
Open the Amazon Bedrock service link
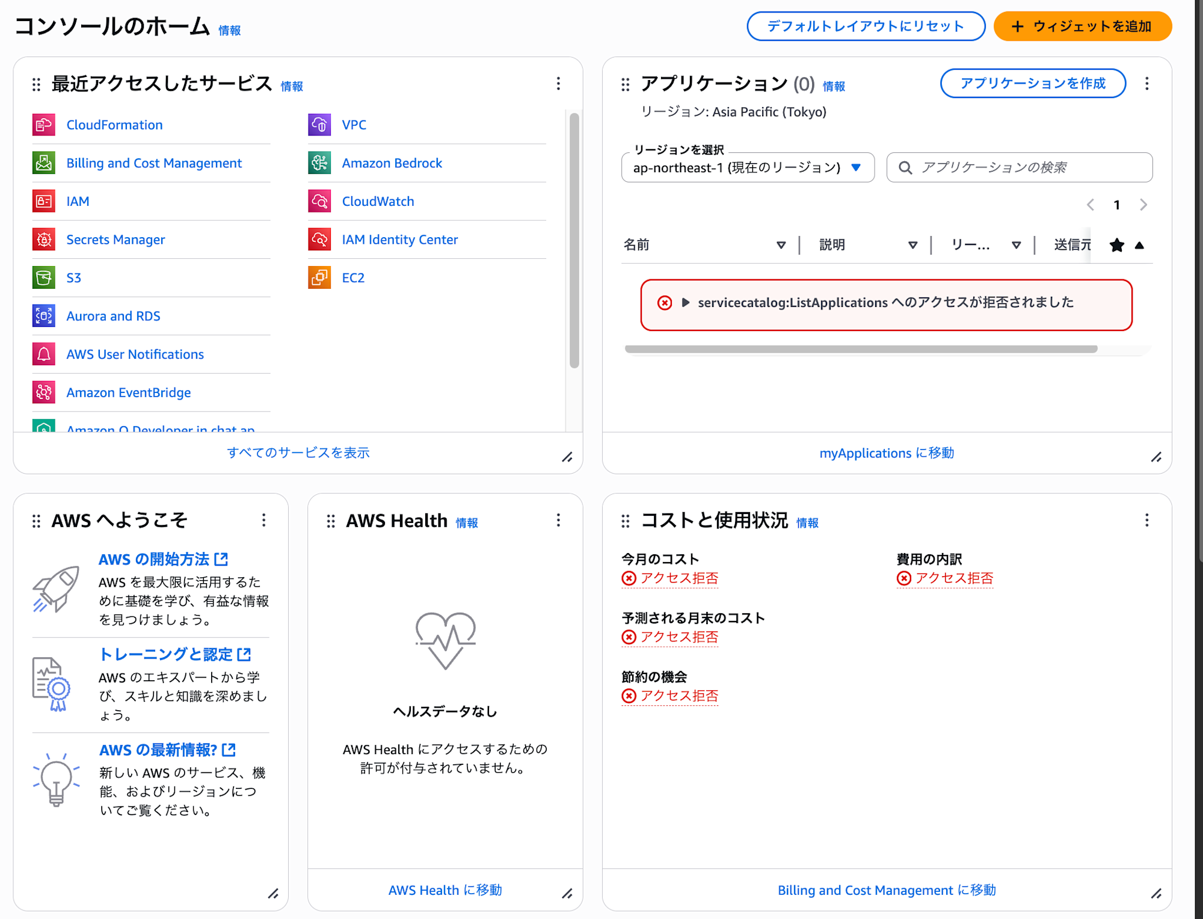(392, 163)
